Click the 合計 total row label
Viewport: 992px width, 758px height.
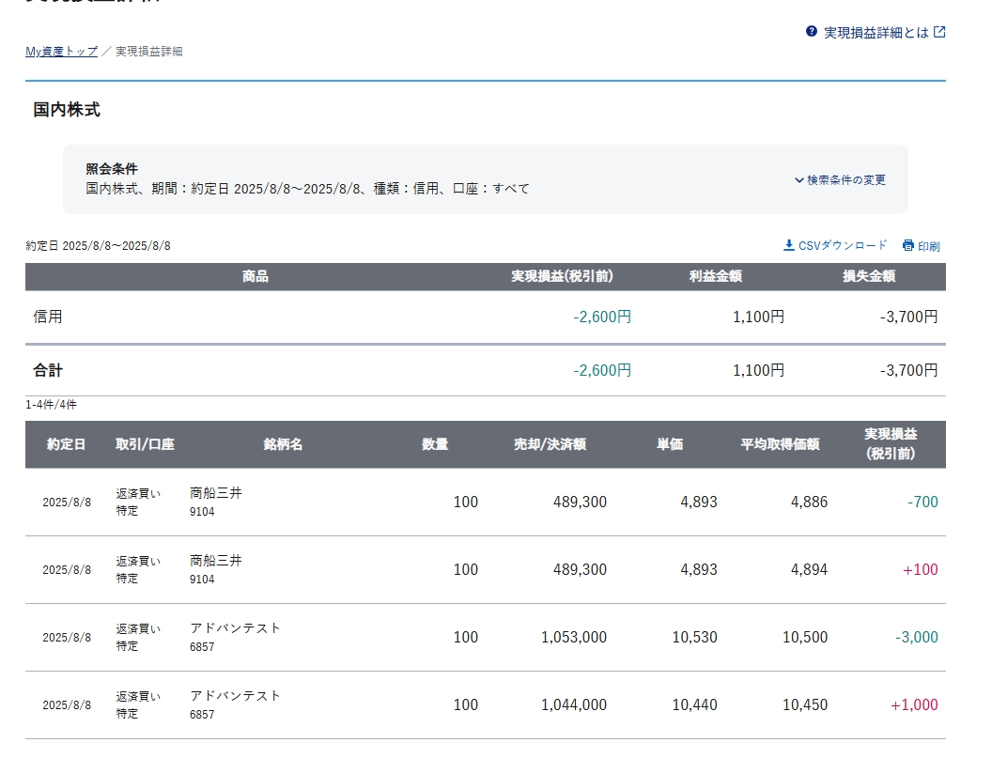pos(48,371)
